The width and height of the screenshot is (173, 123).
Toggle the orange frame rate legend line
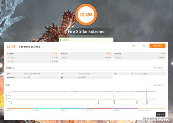[x=20, y=109]
